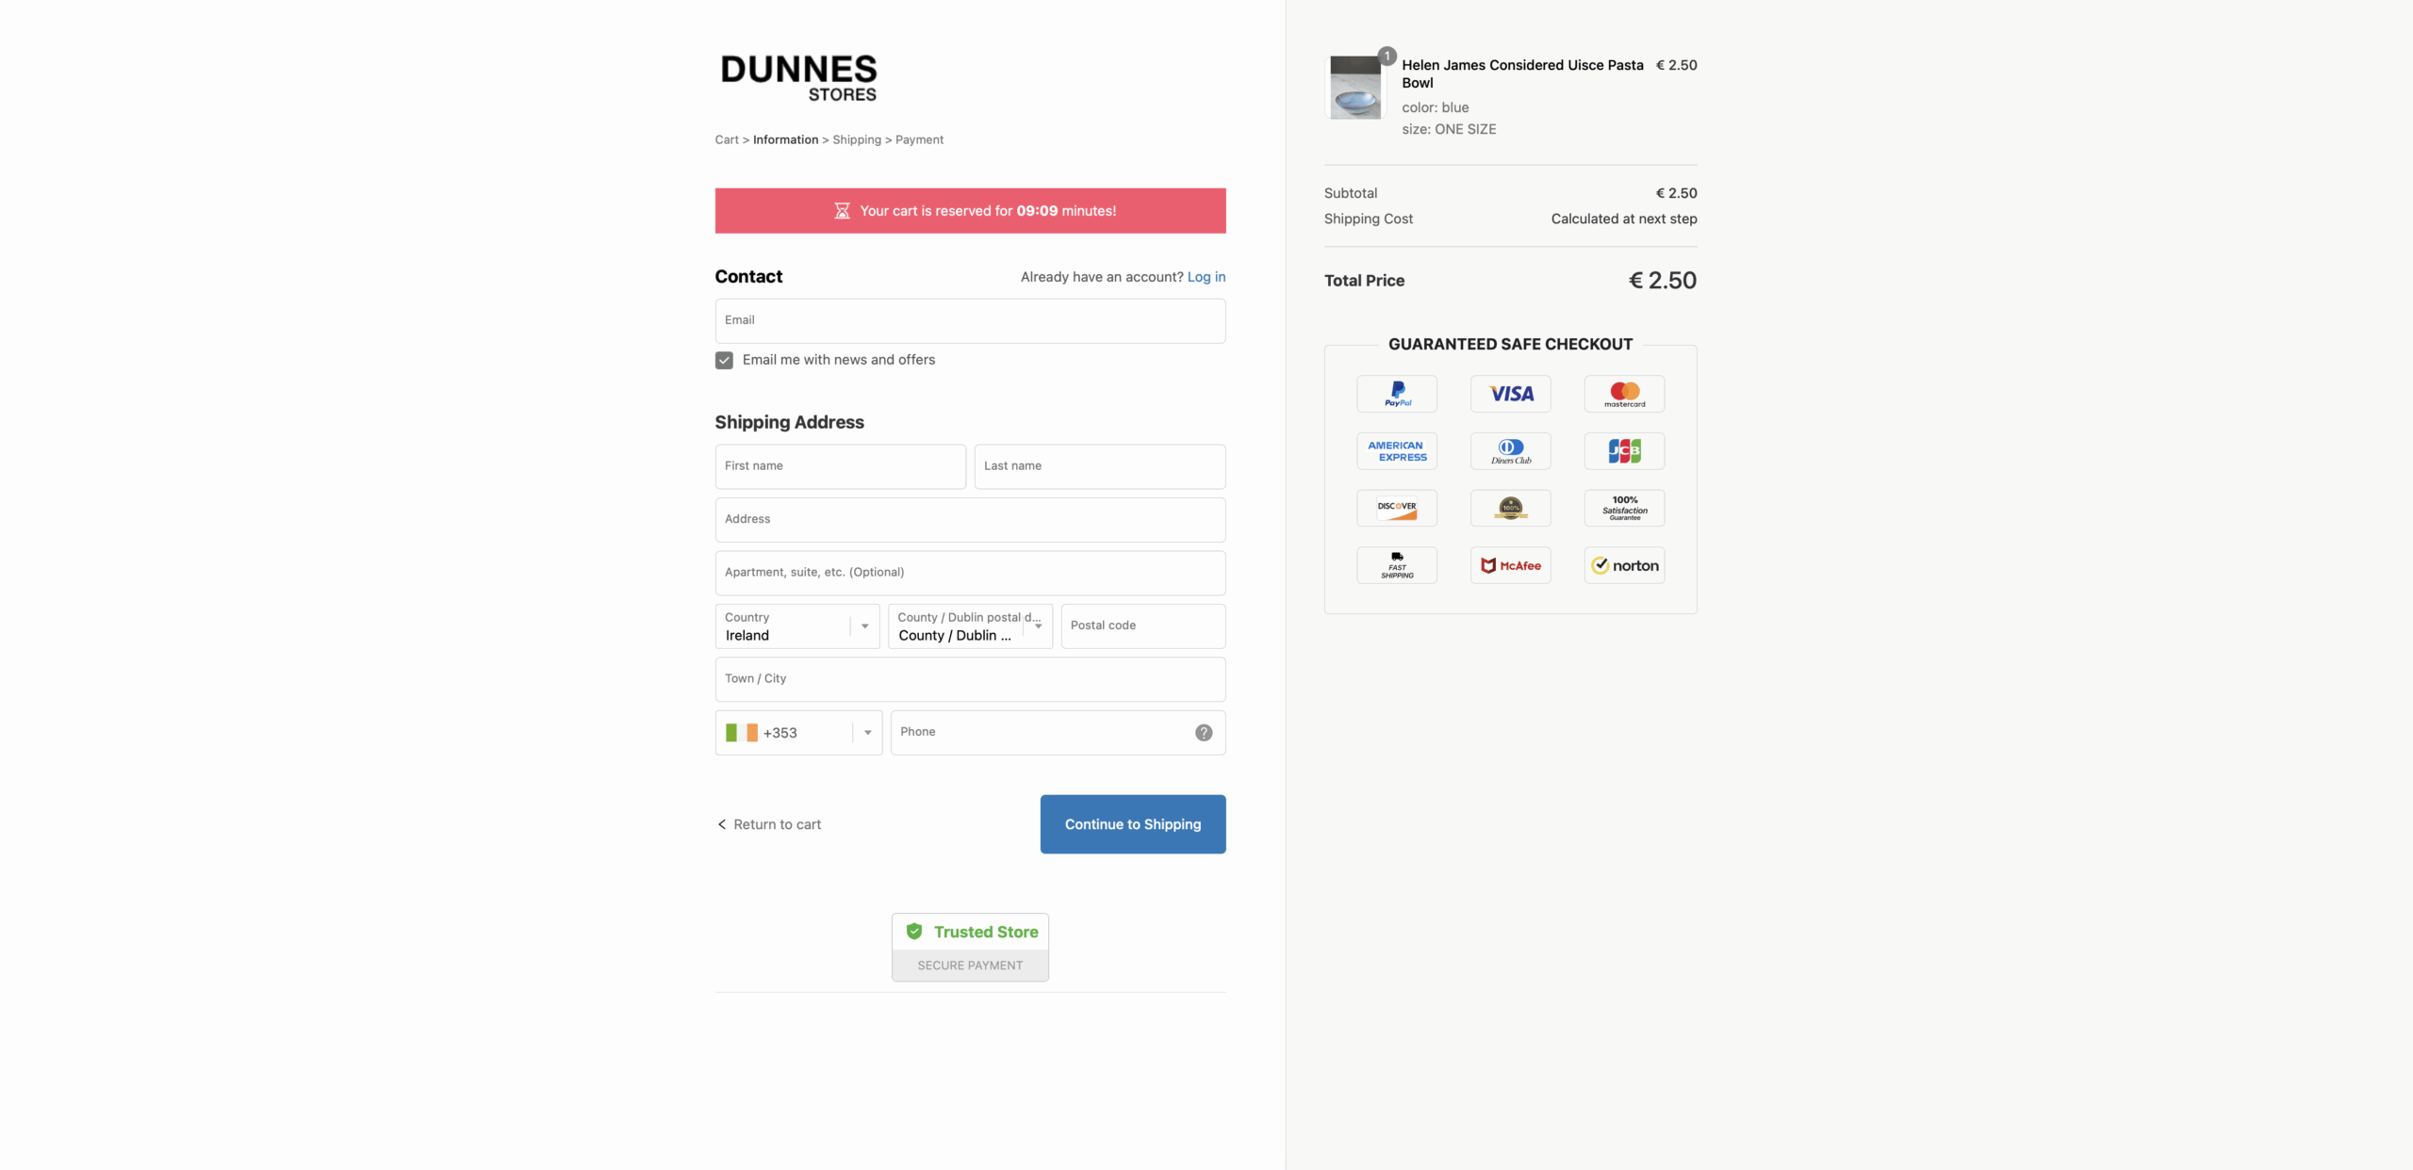This screenshot has width=2413, height=1170.
Task: Click the American Express icon
Action: 1397,451
